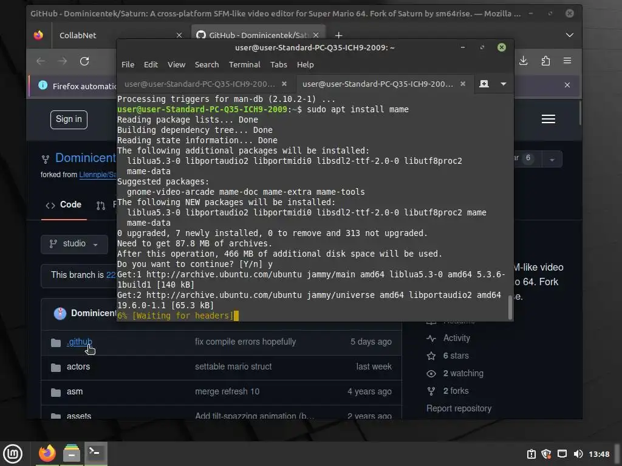Click the Pull requests icon
Image resolution: width=622 pixels, height=466 pixels.
(101, 205)
